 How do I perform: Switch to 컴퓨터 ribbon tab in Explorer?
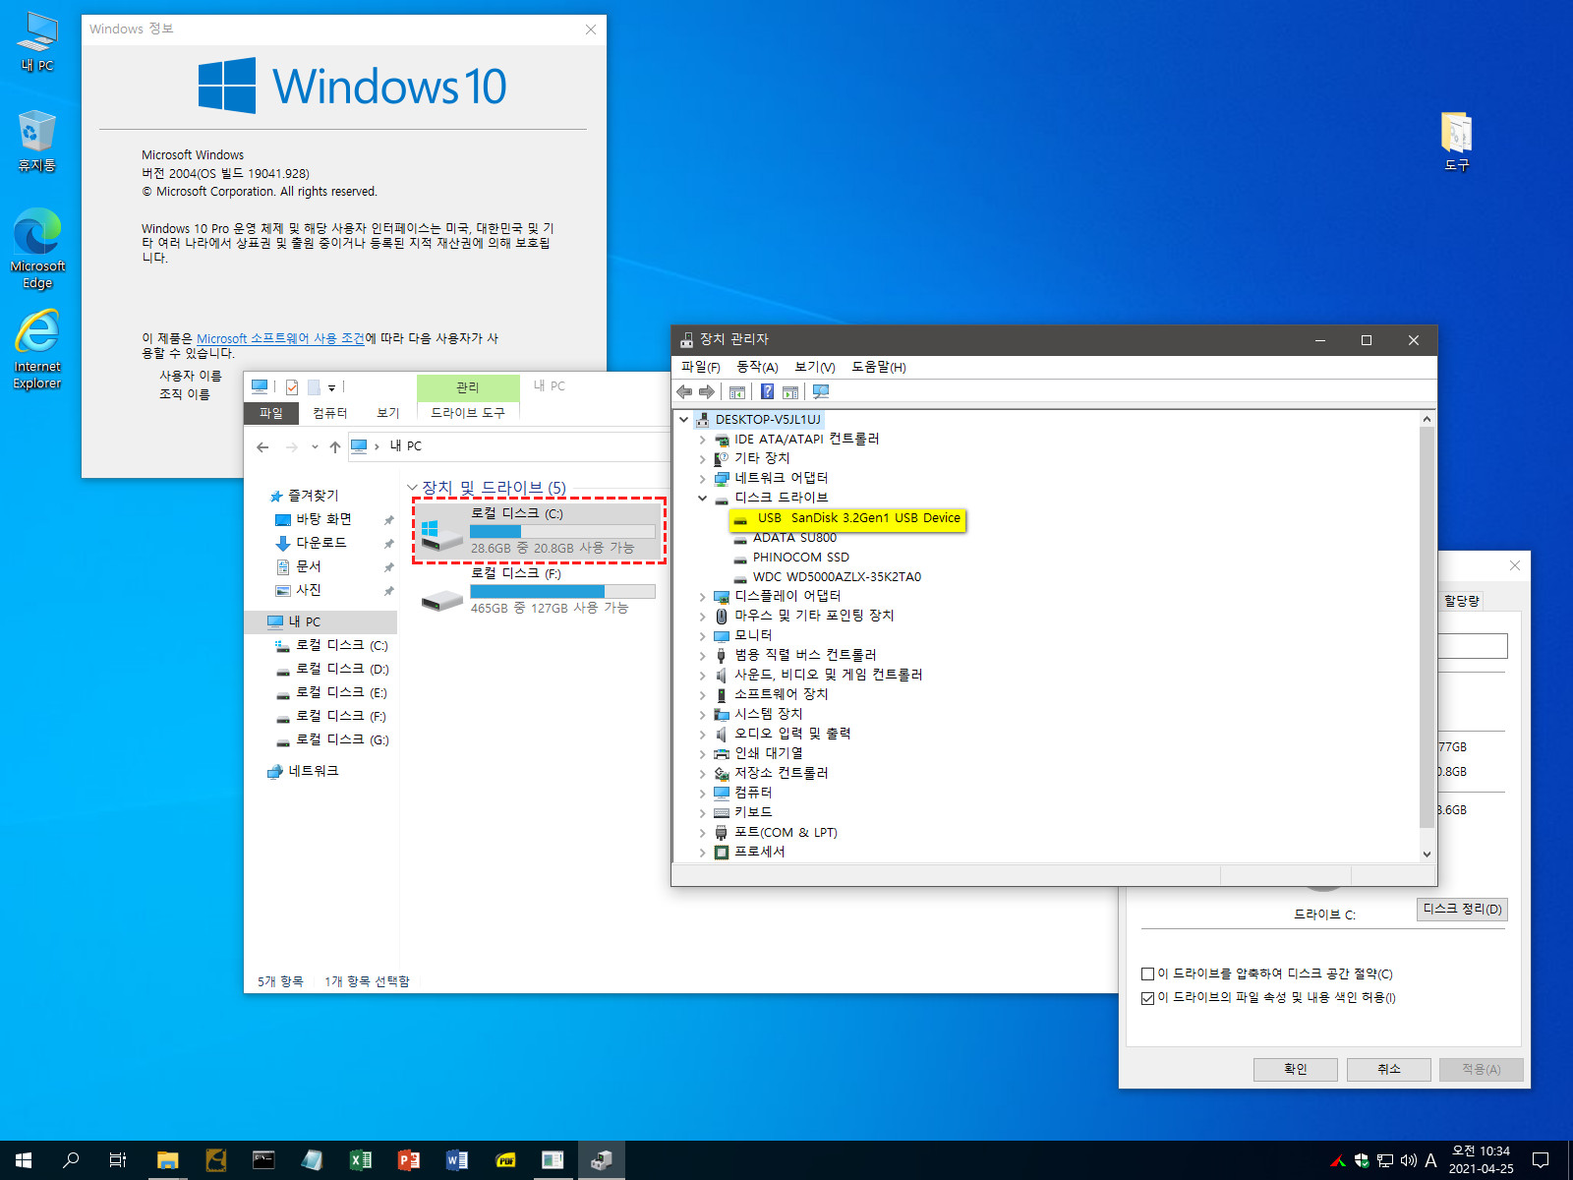[x=330, y=413]
